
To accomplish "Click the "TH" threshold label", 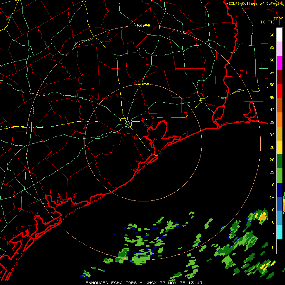I will click(272, 247).
